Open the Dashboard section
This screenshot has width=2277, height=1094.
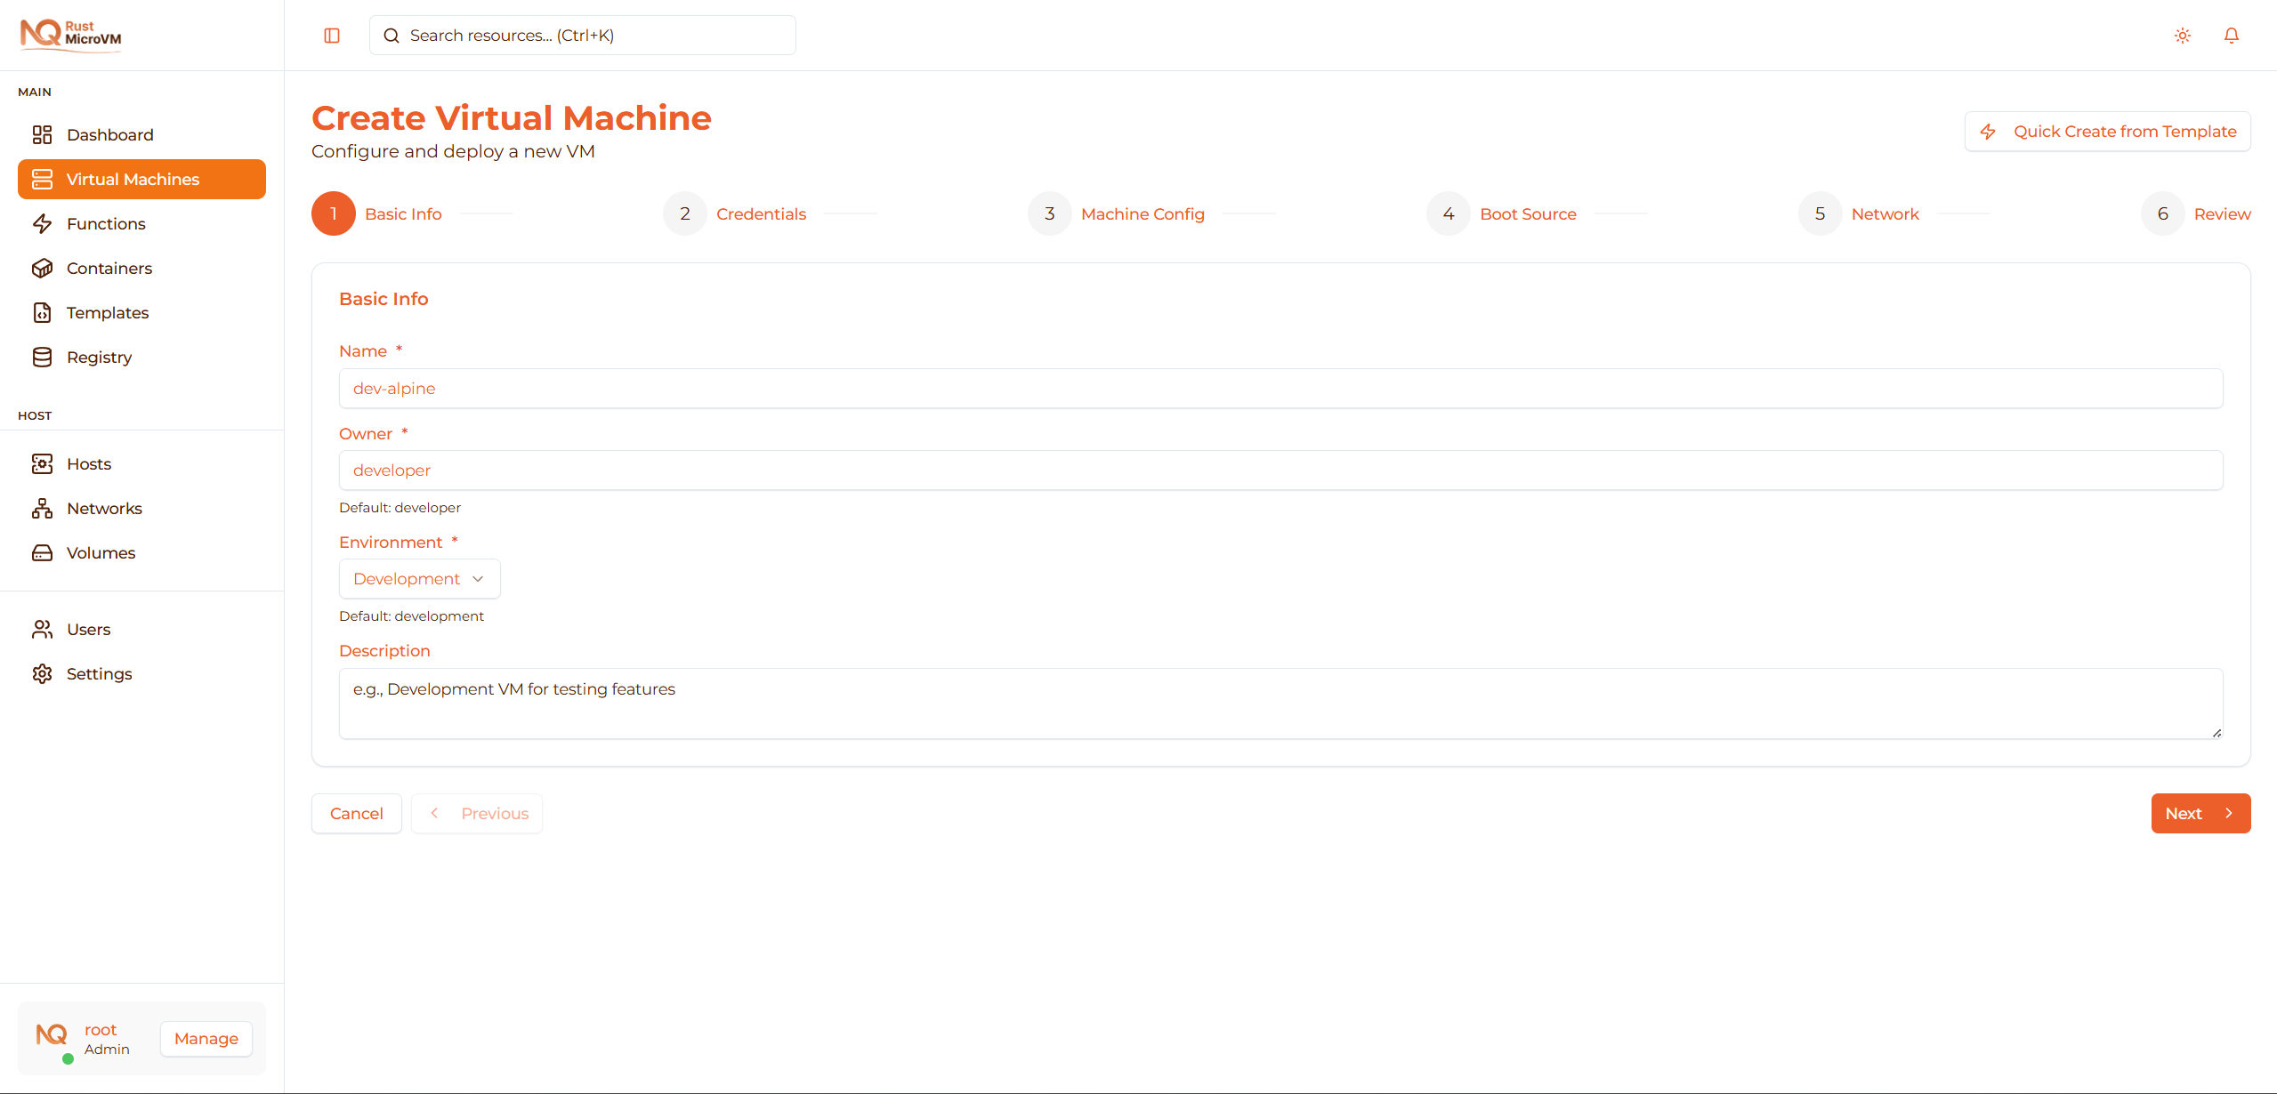pos(109,134)
